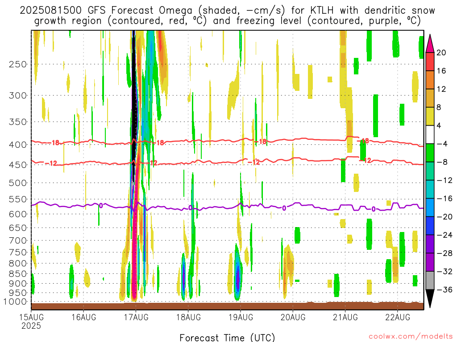Select the 400 pressure level label
This screenshot has height=342, width=457.
pos(18,145)
